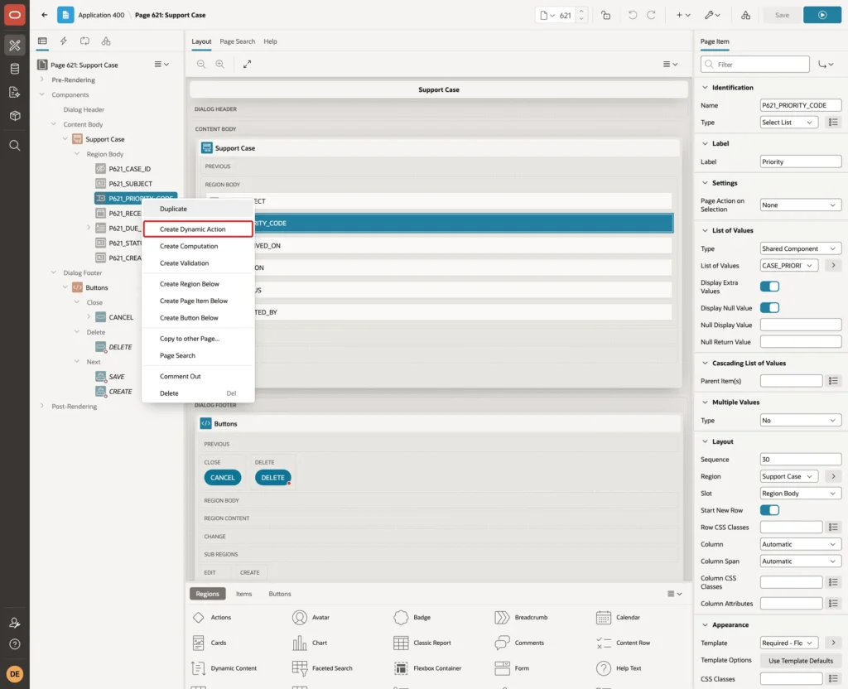
Task: Go back using the left arrow
Action: (x=45, y=15)
